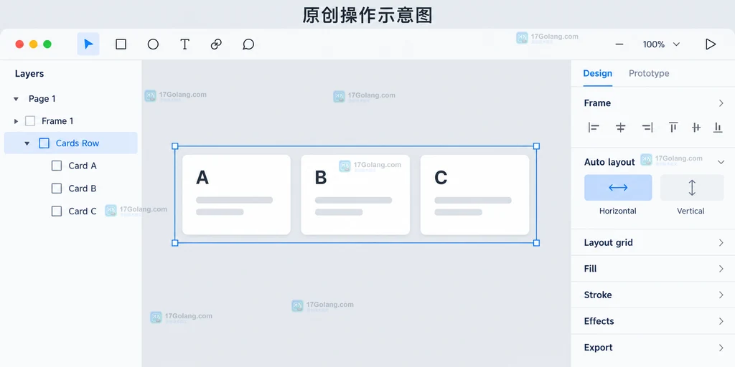Select the Comment bubble tool

point(248,44)
